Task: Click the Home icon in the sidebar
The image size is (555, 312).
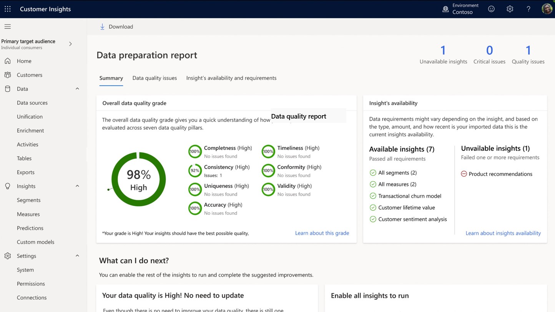Action: pyautogui.click(x=8, y=61)
